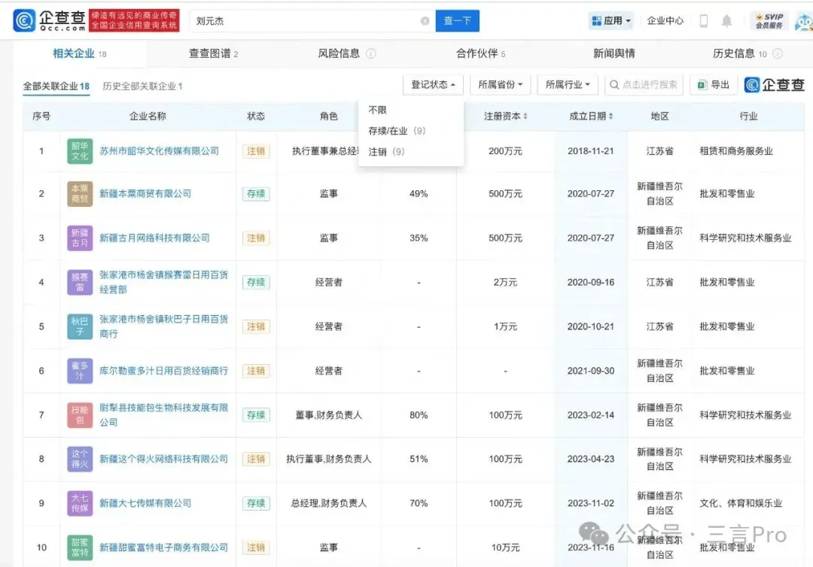The width and height of the screenshot is (813, 567).
Task: Click 蜜多汁 company logo
Action: (80, 371)
